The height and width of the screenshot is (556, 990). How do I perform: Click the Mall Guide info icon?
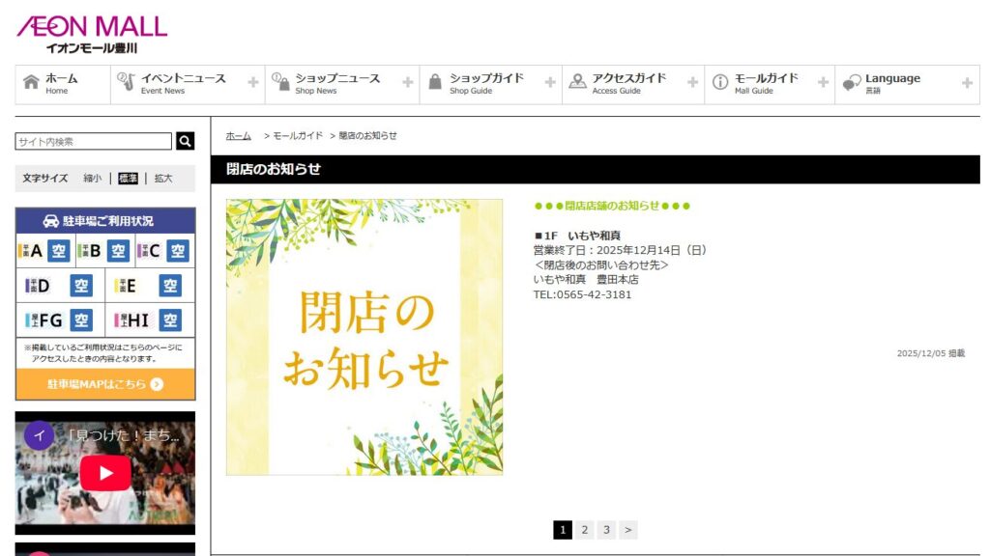[x=720, y=83]
